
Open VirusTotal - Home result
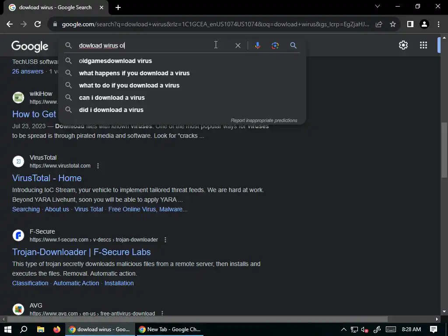[x=47, y=178]
